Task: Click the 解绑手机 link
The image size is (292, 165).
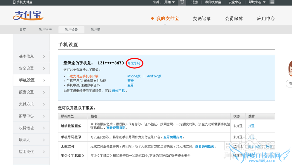Action: 118,91
